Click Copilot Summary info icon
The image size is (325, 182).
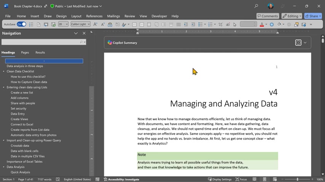tap(298, 42)
